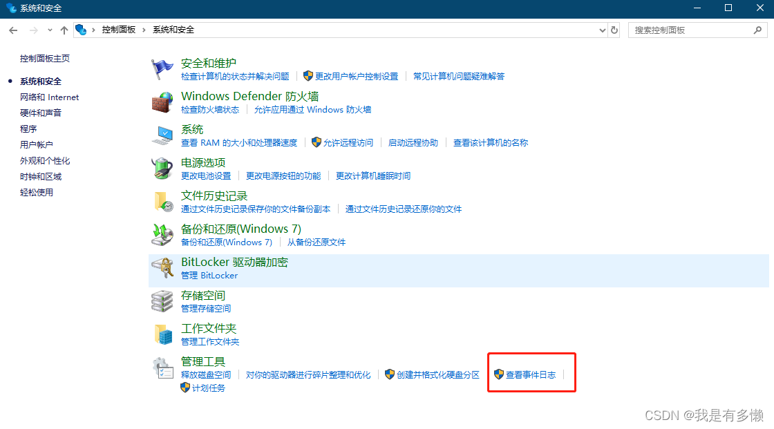The height and width of the screenshot is (429, 774).
Task: Click 更改电源按钮的功能 link
Action: (x=283, y=175)
